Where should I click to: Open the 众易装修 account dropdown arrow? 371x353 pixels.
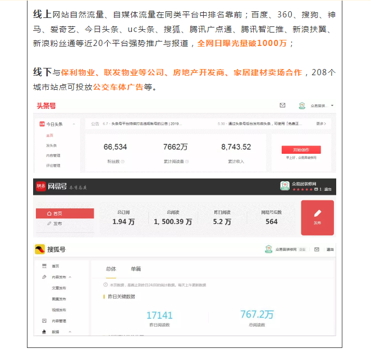[332, 106]
